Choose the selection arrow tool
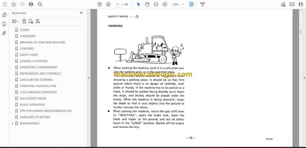This screenshot has height=148, width=306. coord(139,4)
